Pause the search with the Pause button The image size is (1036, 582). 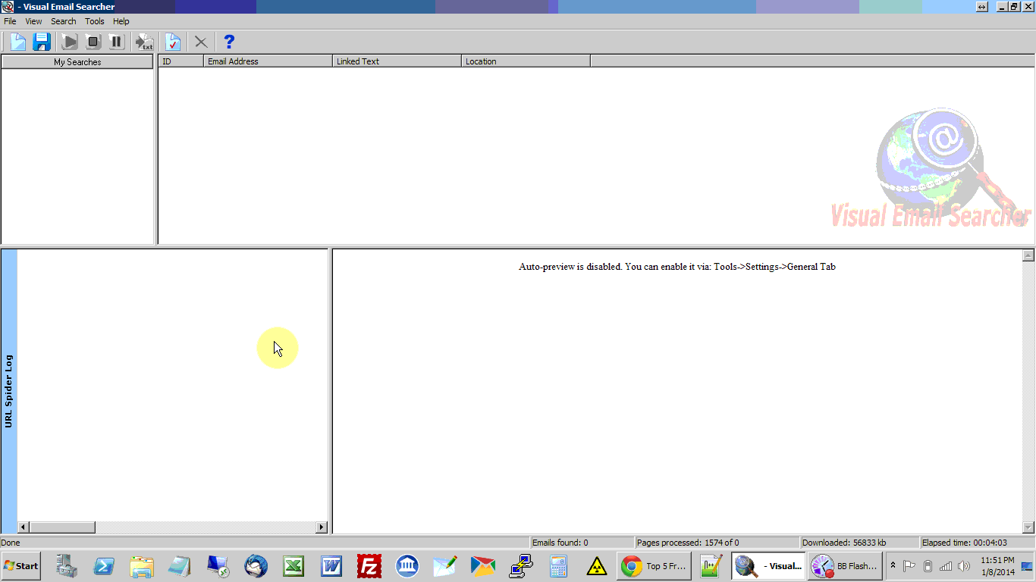tap(116, 42)
